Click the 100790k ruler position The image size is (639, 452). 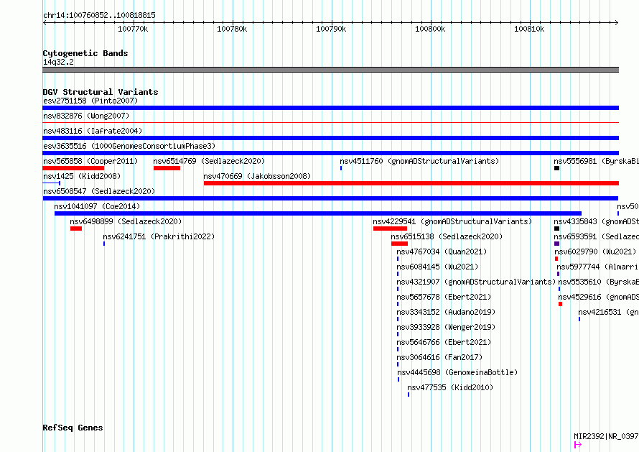point(331,29)
